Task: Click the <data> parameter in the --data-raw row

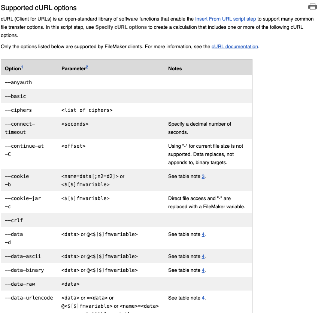Action: click(70, 284)
